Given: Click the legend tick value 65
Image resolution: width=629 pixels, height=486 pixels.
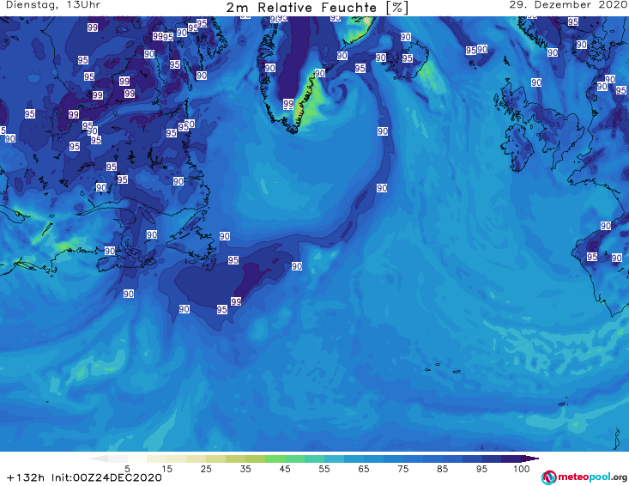Looking at the screenshot, I should [x=364, y=469].
